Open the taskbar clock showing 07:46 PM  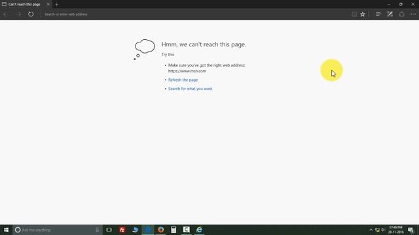pos(395,230)
